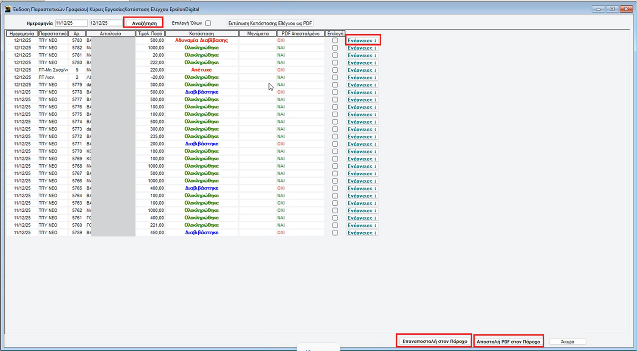Click Επαναποστολή στον Πάροχο button
Image resolution: width=637 pixels, height=351 pixels.
(434, 342)
